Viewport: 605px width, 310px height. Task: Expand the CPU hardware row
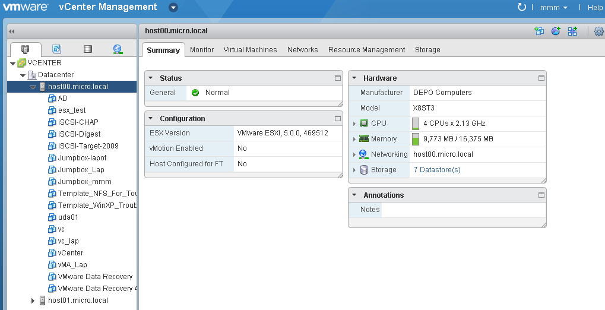coord(354,124)
